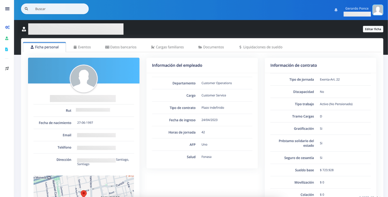This screenshot has width=388, height=197.
Task: Go to the Documentos tab
Action: pos(211,47)
